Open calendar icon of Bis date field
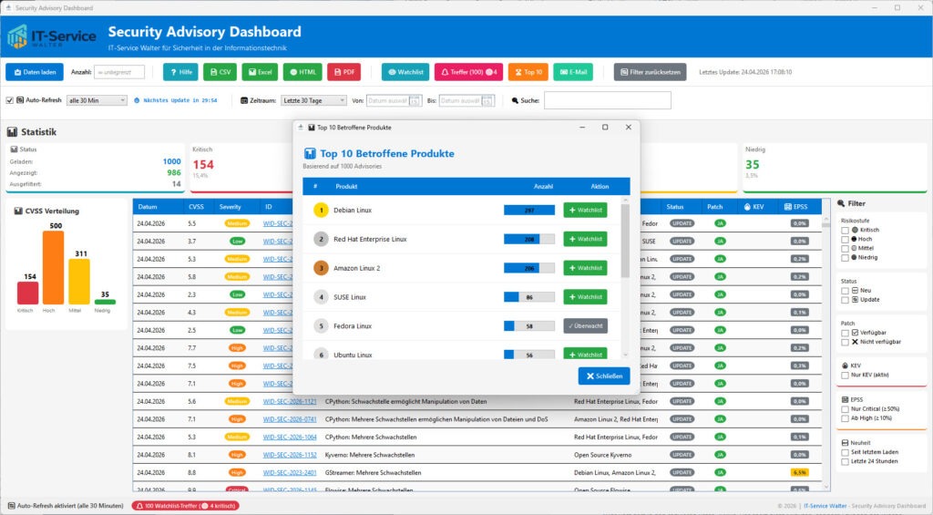Viewport: 933px width, 515px height. [x=487, y=100]
